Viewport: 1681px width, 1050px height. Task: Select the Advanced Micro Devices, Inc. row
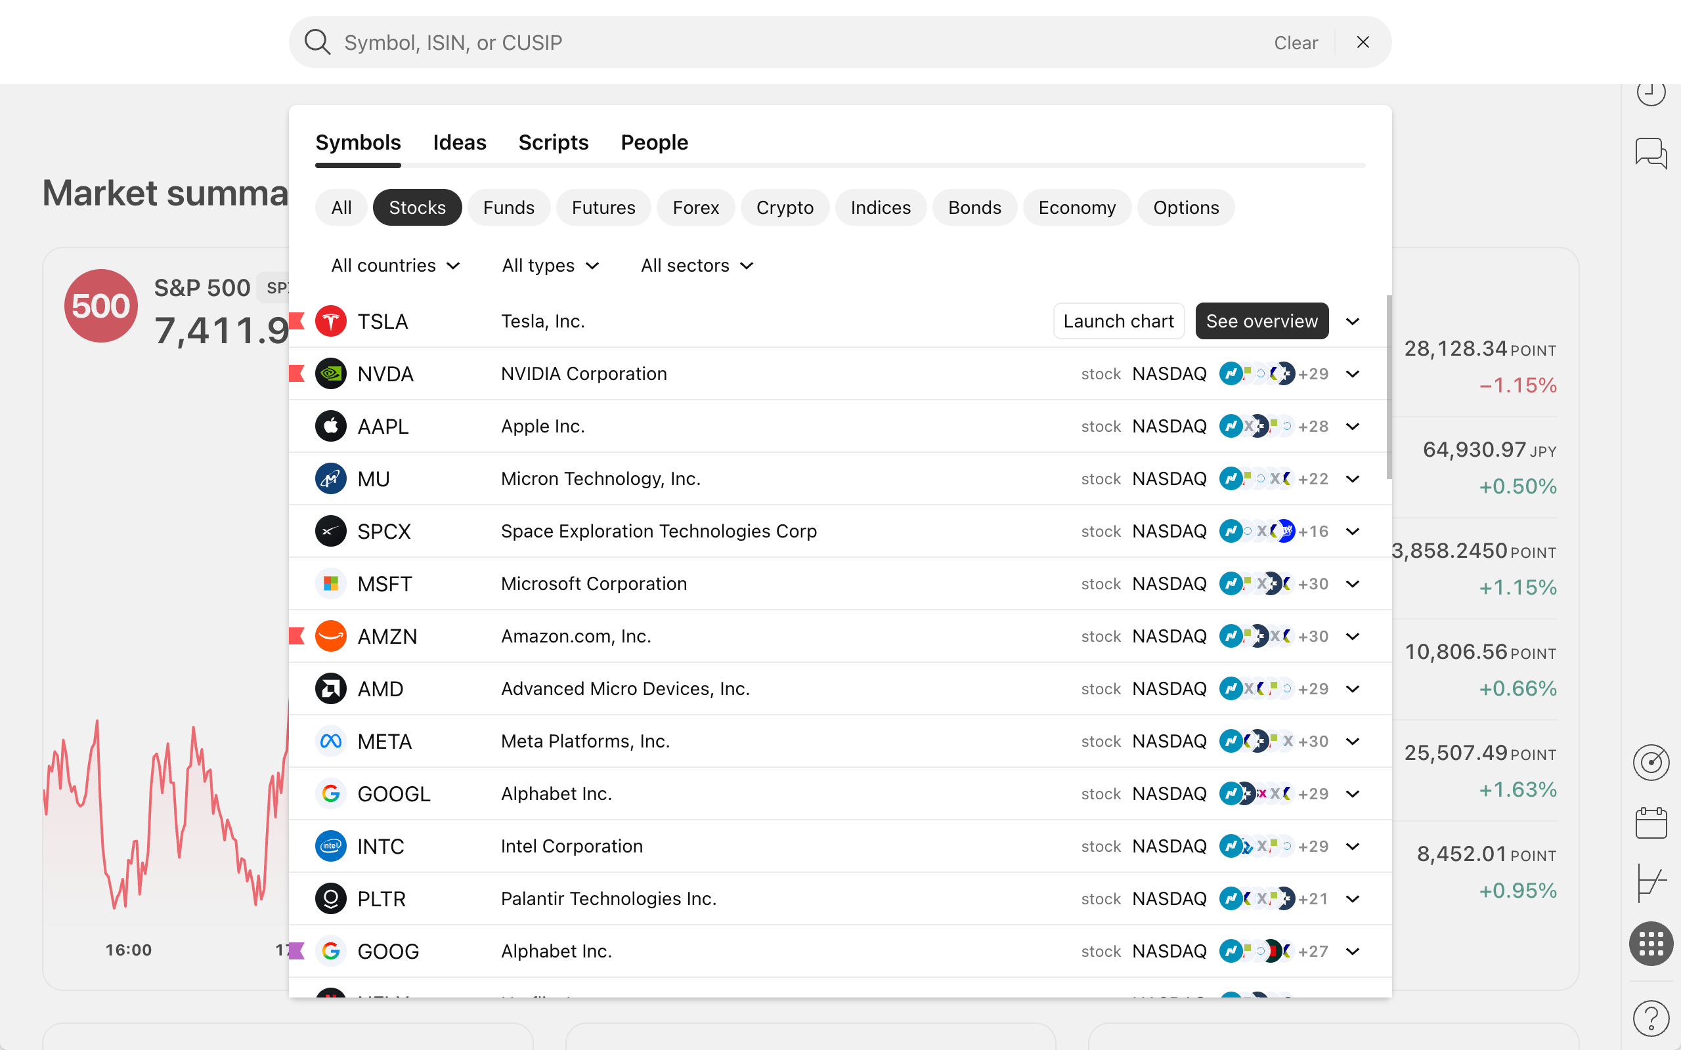840,689
